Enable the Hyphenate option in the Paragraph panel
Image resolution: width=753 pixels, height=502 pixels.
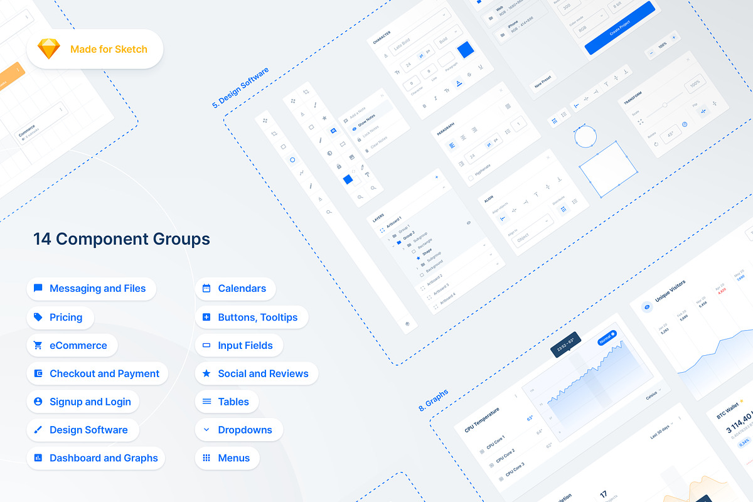pos(471,177)
